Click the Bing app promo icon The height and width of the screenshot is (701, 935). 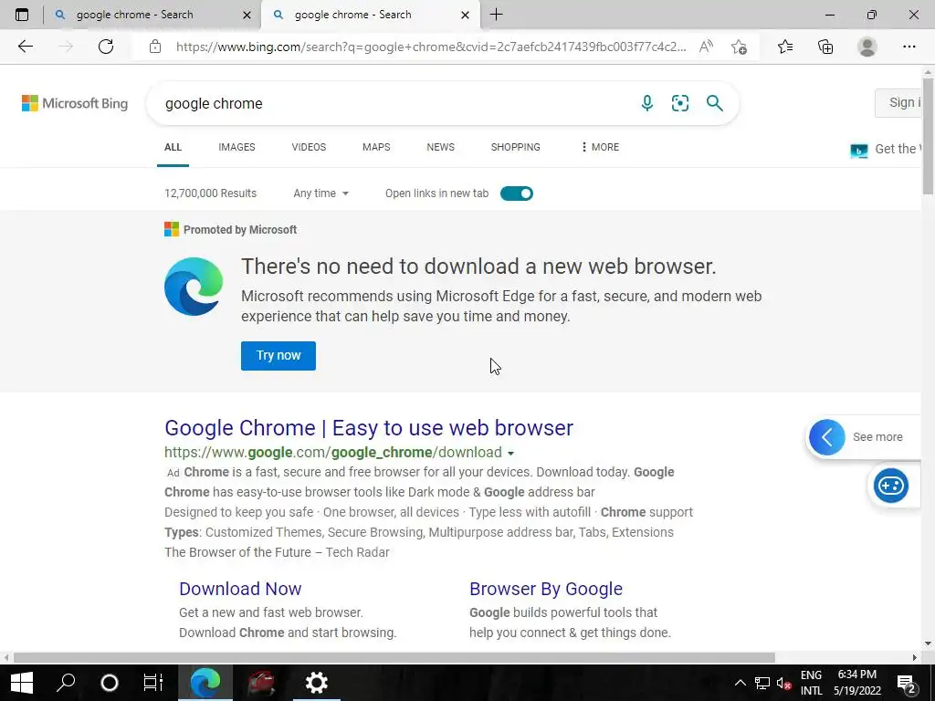pos(858,151)
